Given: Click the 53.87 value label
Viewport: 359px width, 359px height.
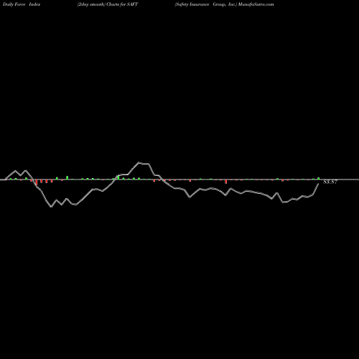Looking at the screenshot, I should tap(330, 182).
